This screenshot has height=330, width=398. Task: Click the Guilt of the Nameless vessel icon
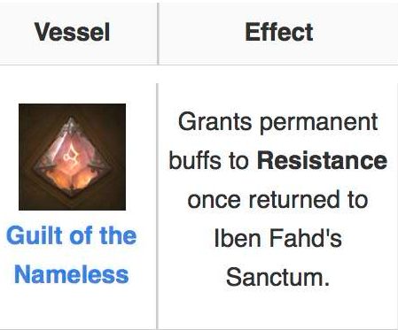tap(72, 157)
